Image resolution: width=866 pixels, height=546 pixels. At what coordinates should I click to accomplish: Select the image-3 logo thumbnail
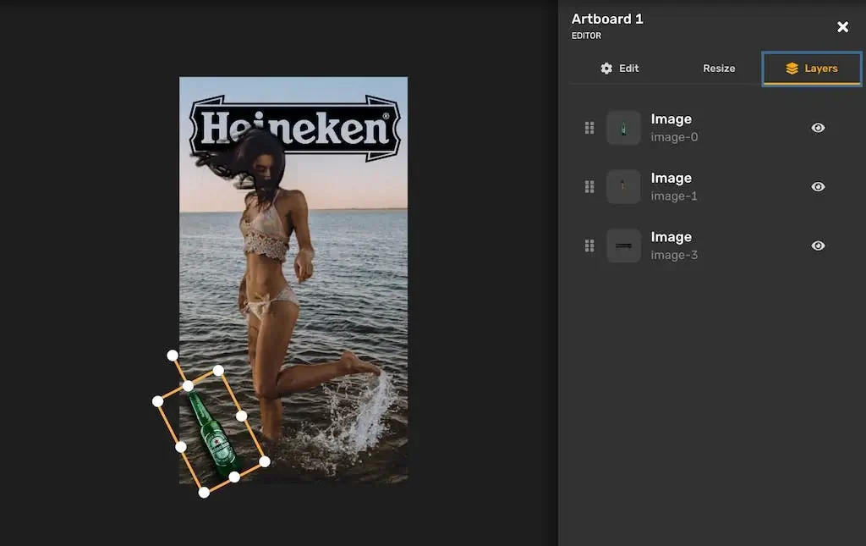pos(623,245)
